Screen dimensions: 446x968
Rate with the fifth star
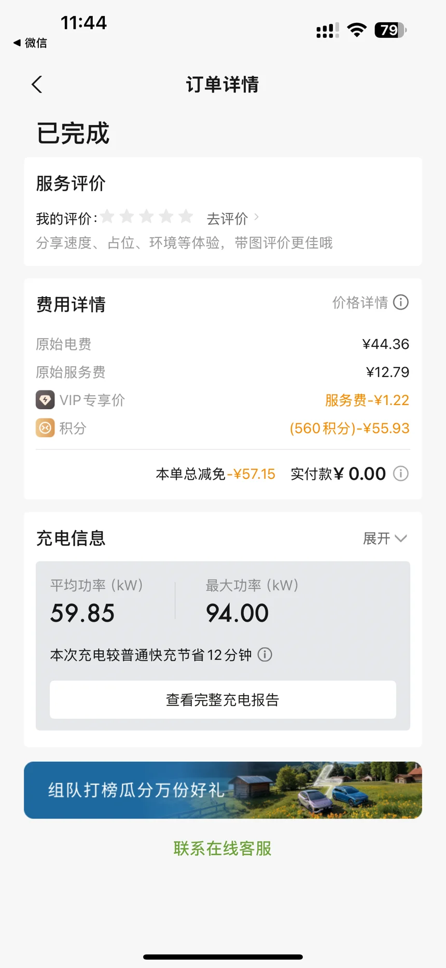point(186,217)
